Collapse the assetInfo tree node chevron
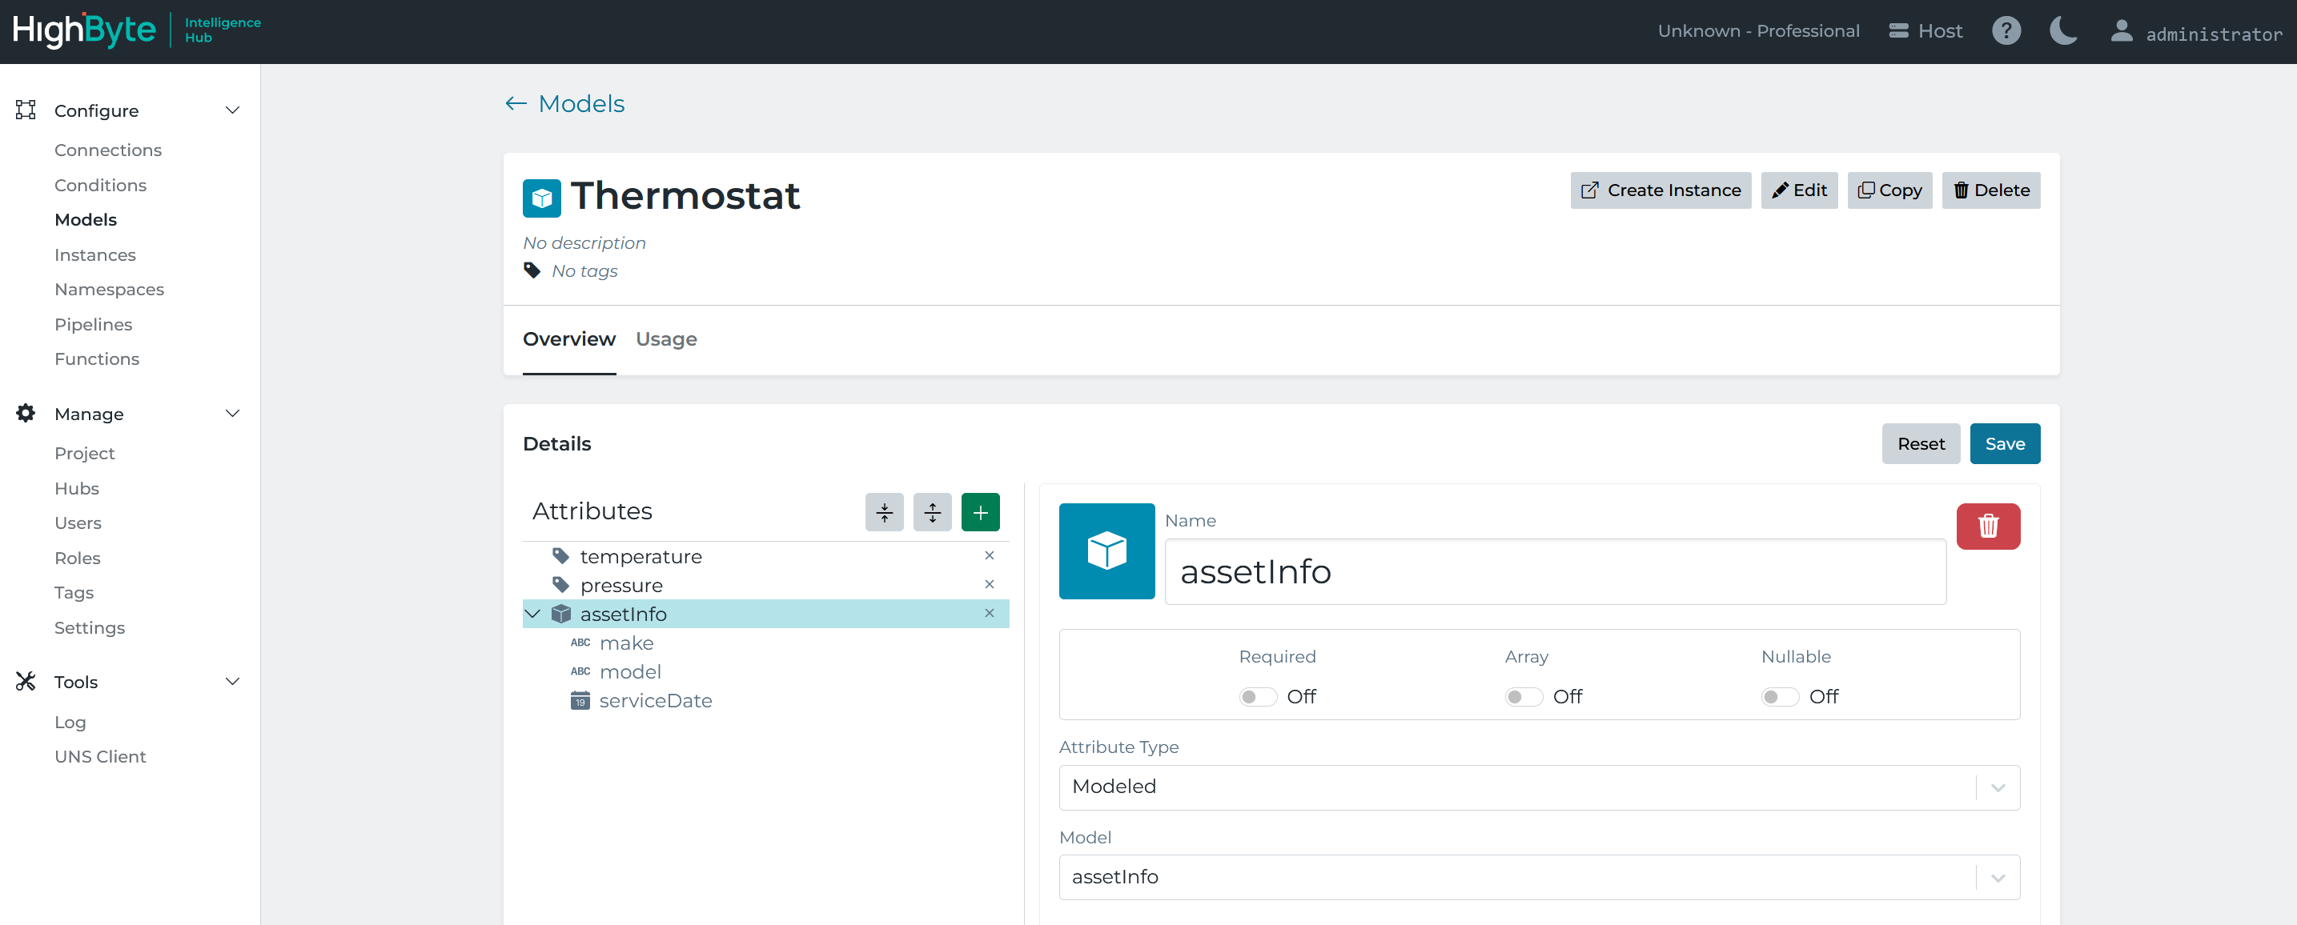2297x925 pixels. (533, 613)
